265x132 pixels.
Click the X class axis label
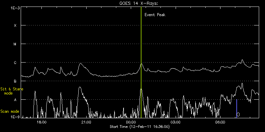pos(15,25)
